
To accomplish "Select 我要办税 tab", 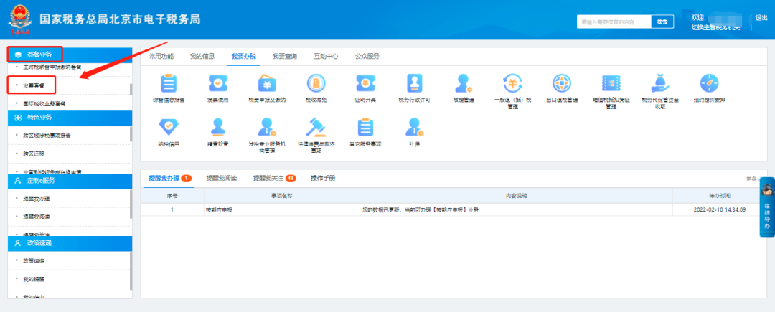I will coord(244,56).
